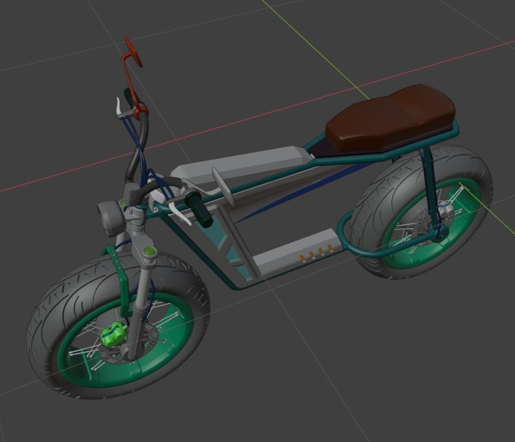Select the dark green grip near the frame
515x442 pixels.
200,210
